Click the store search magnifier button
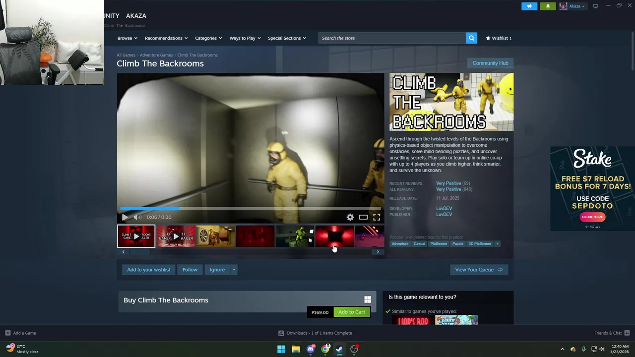 (471, 38)
